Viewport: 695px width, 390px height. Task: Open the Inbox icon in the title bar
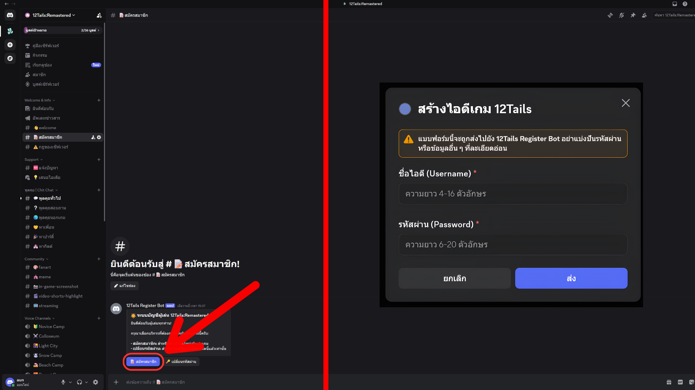(x=675, y=4)
